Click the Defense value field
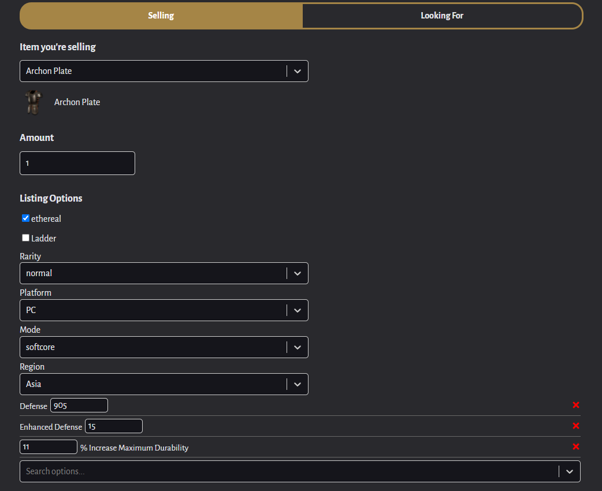This screenshot has height=491, width=602. (x=79, y=406)
